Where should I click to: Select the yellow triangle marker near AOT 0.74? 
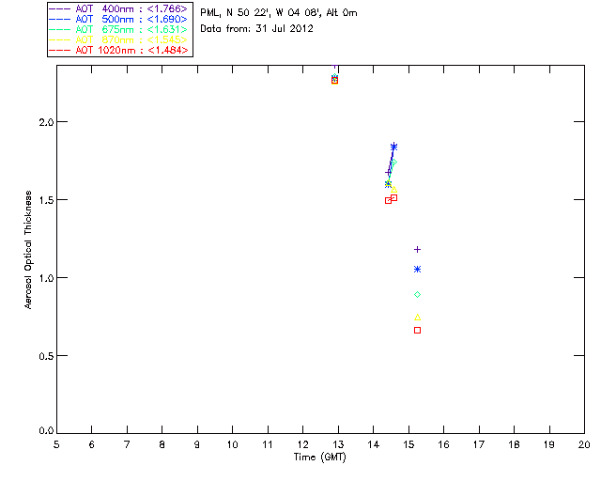tap(417, 318)
